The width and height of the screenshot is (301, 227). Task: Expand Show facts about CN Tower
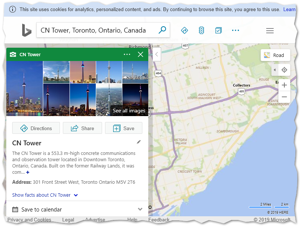point(45,195)
